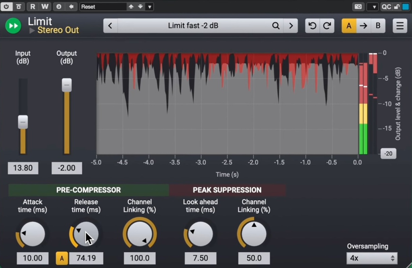This screenshot has height=268, width=412.
Task: Click the Output dB slider handle
Action: [67, 85]
